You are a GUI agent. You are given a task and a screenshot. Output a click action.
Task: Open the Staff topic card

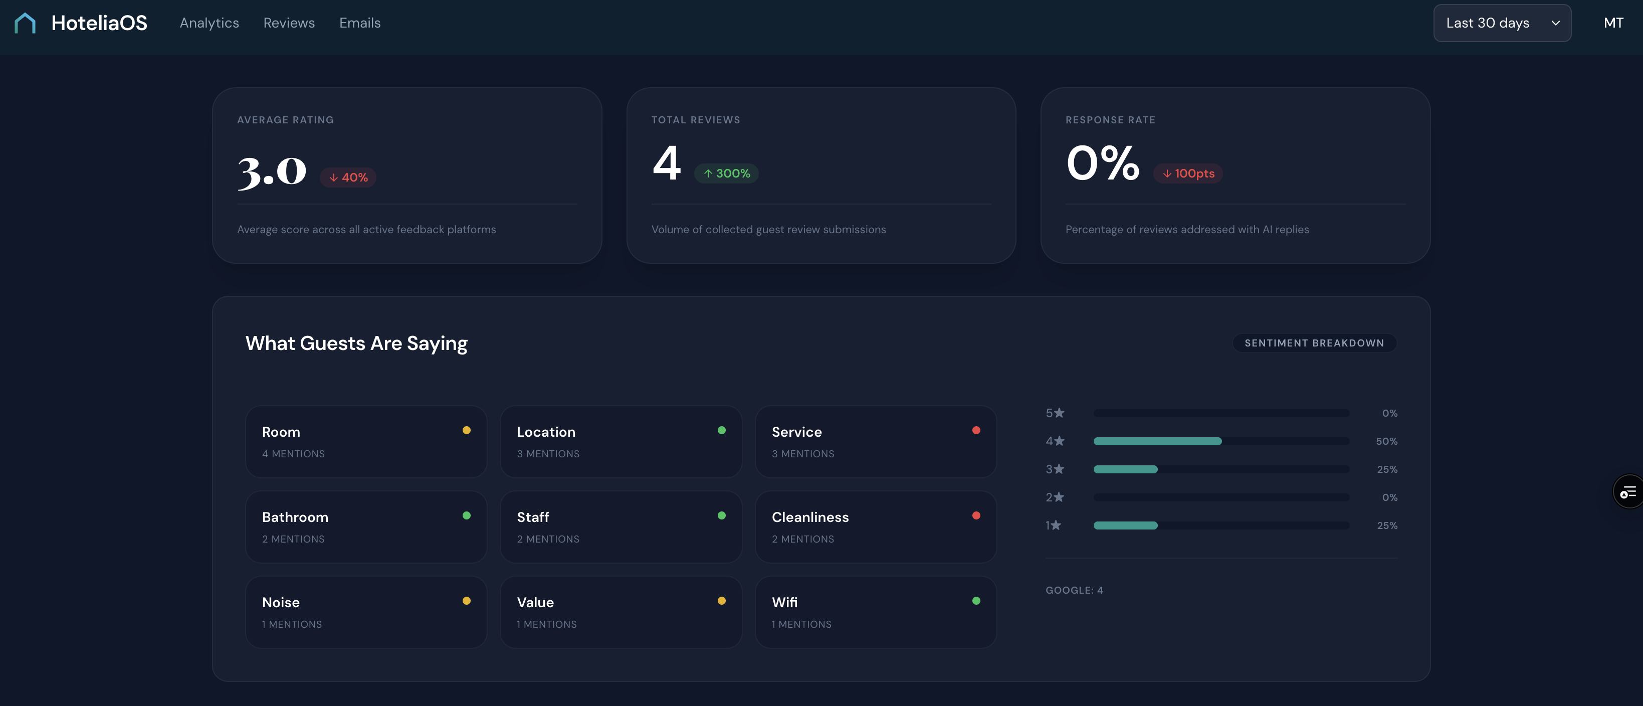(621, 527)
